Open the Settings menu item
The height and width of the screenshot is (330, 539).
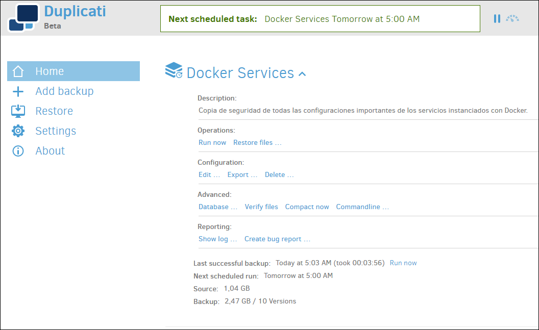coord(56,131)
